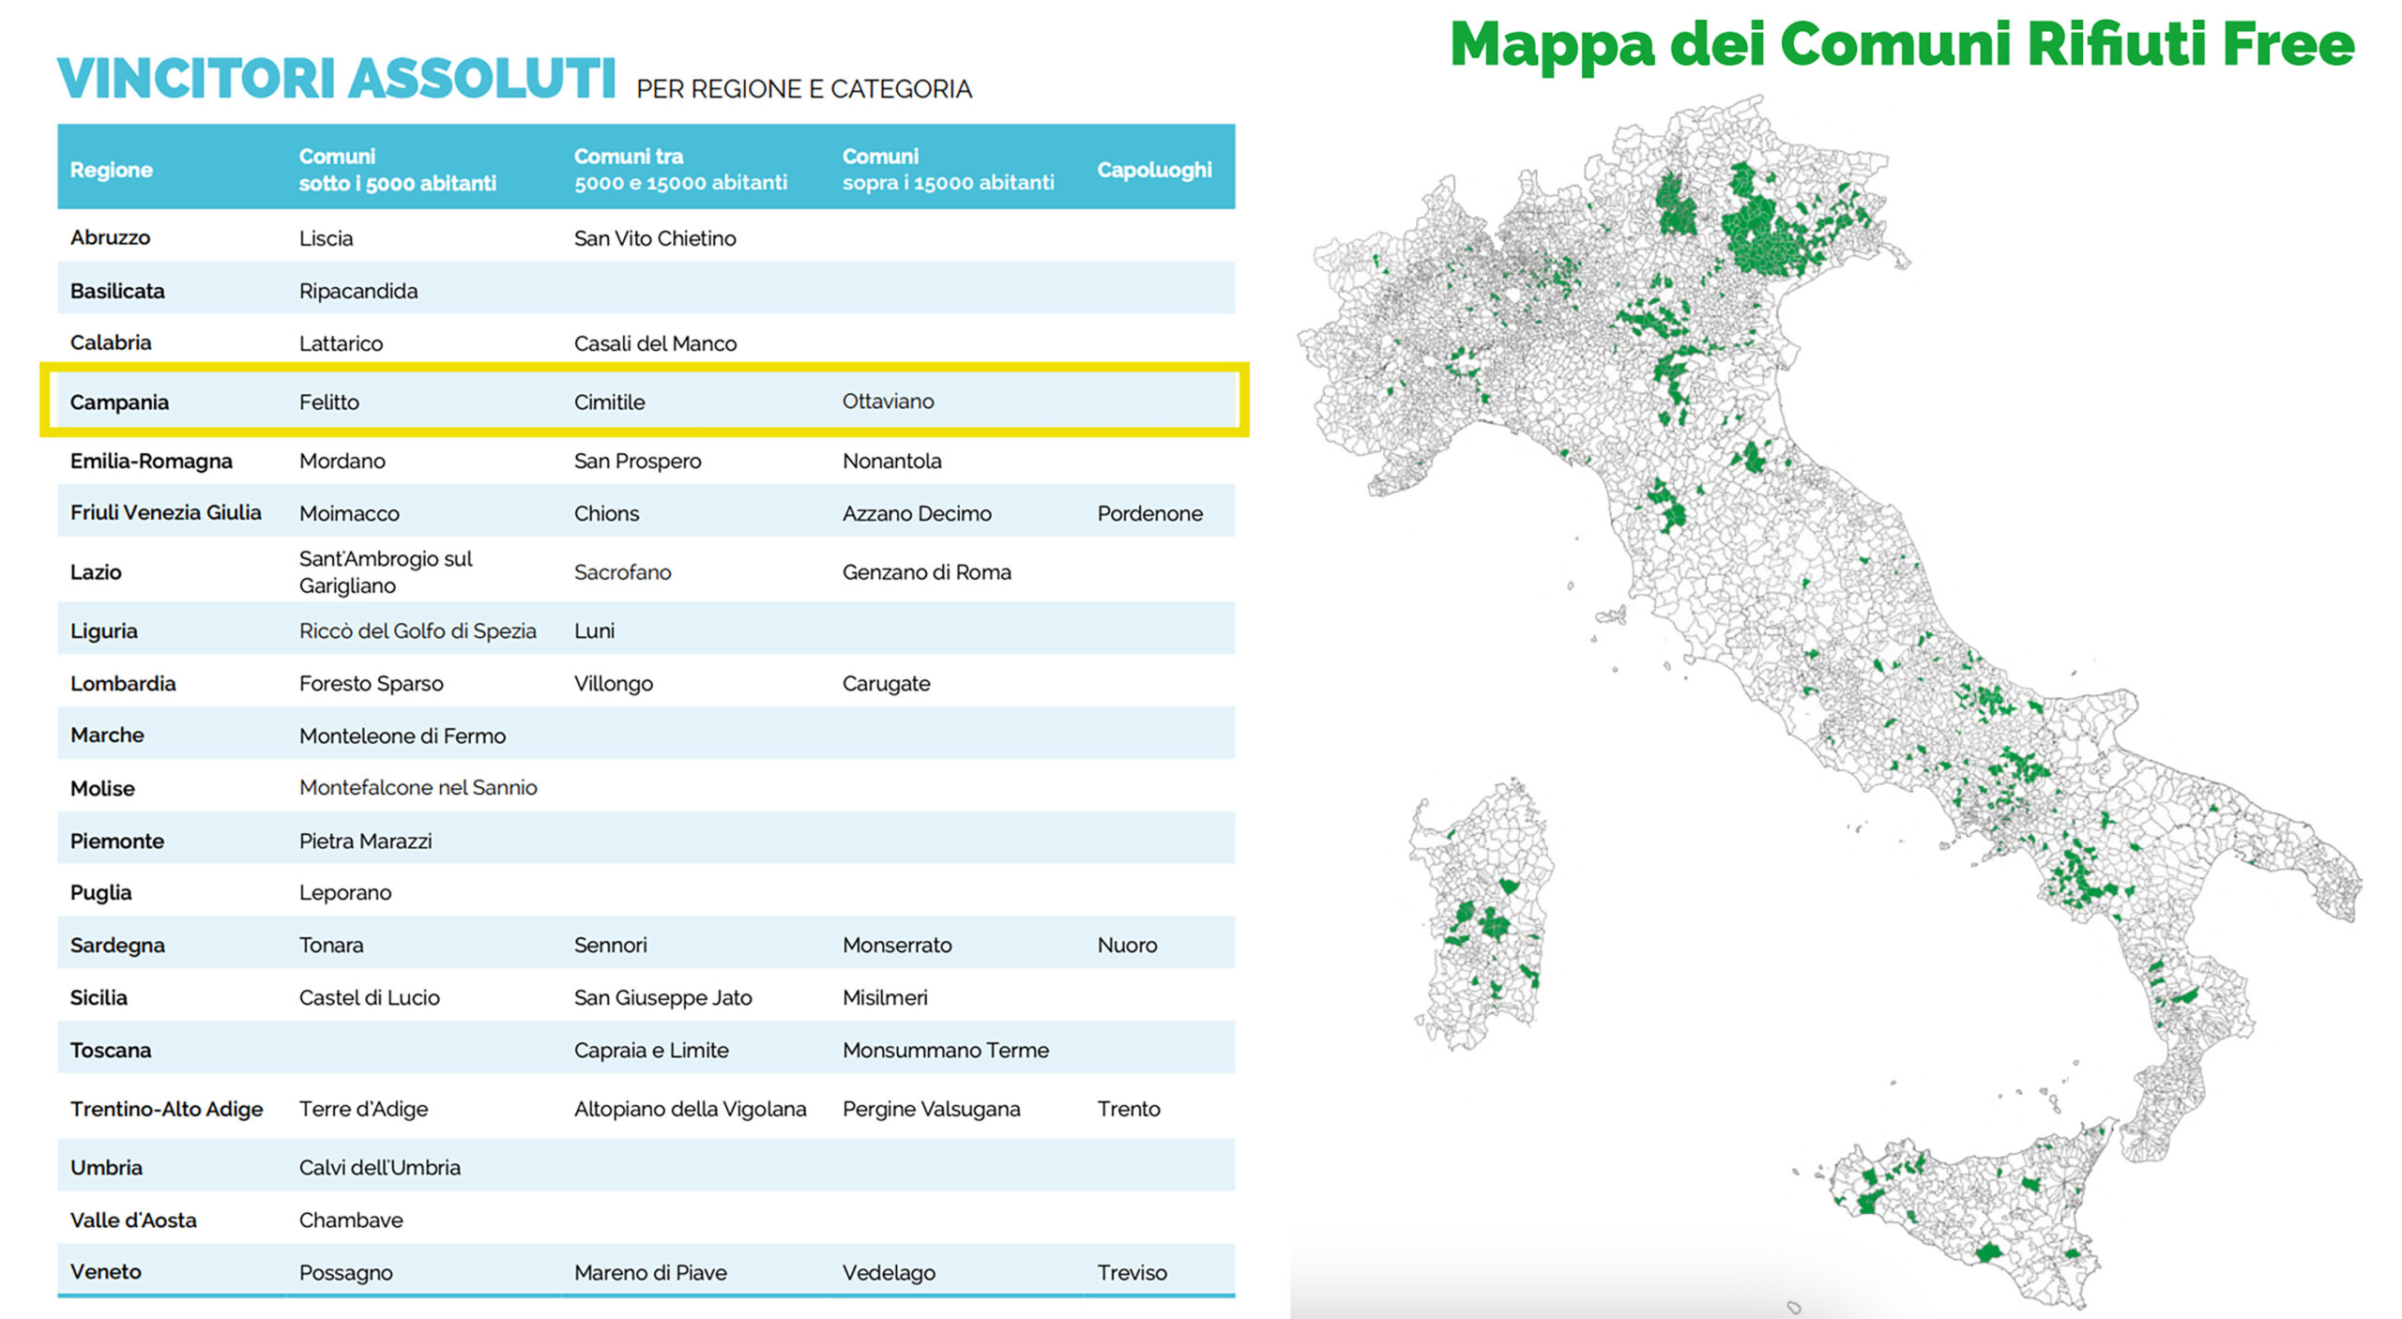Click the 'Friuli Venezia Giulia' region cell
Screen dimensions: 2402x1319
(165, 512)
